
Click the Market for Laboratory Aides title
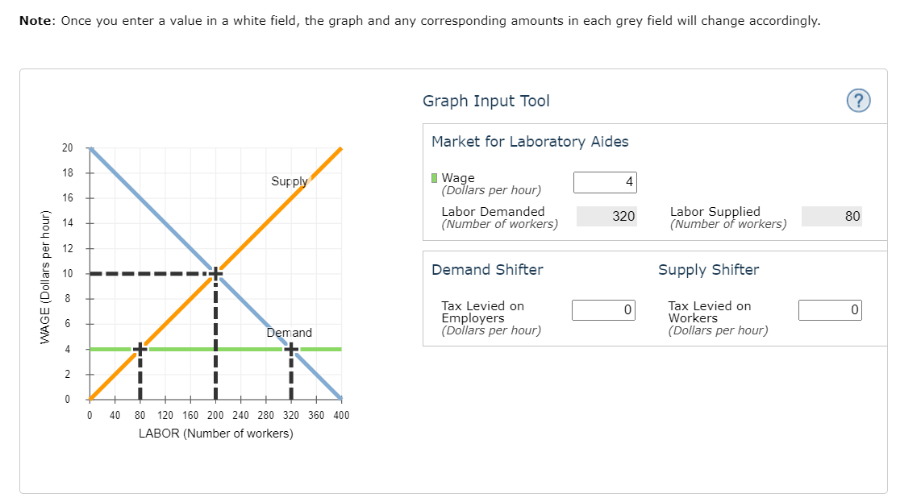pyautogui.click(x=530, y=142)
